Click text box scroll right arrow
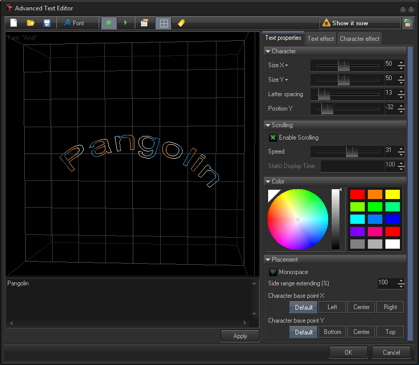The image size is (419, 365). pos(245,323)
